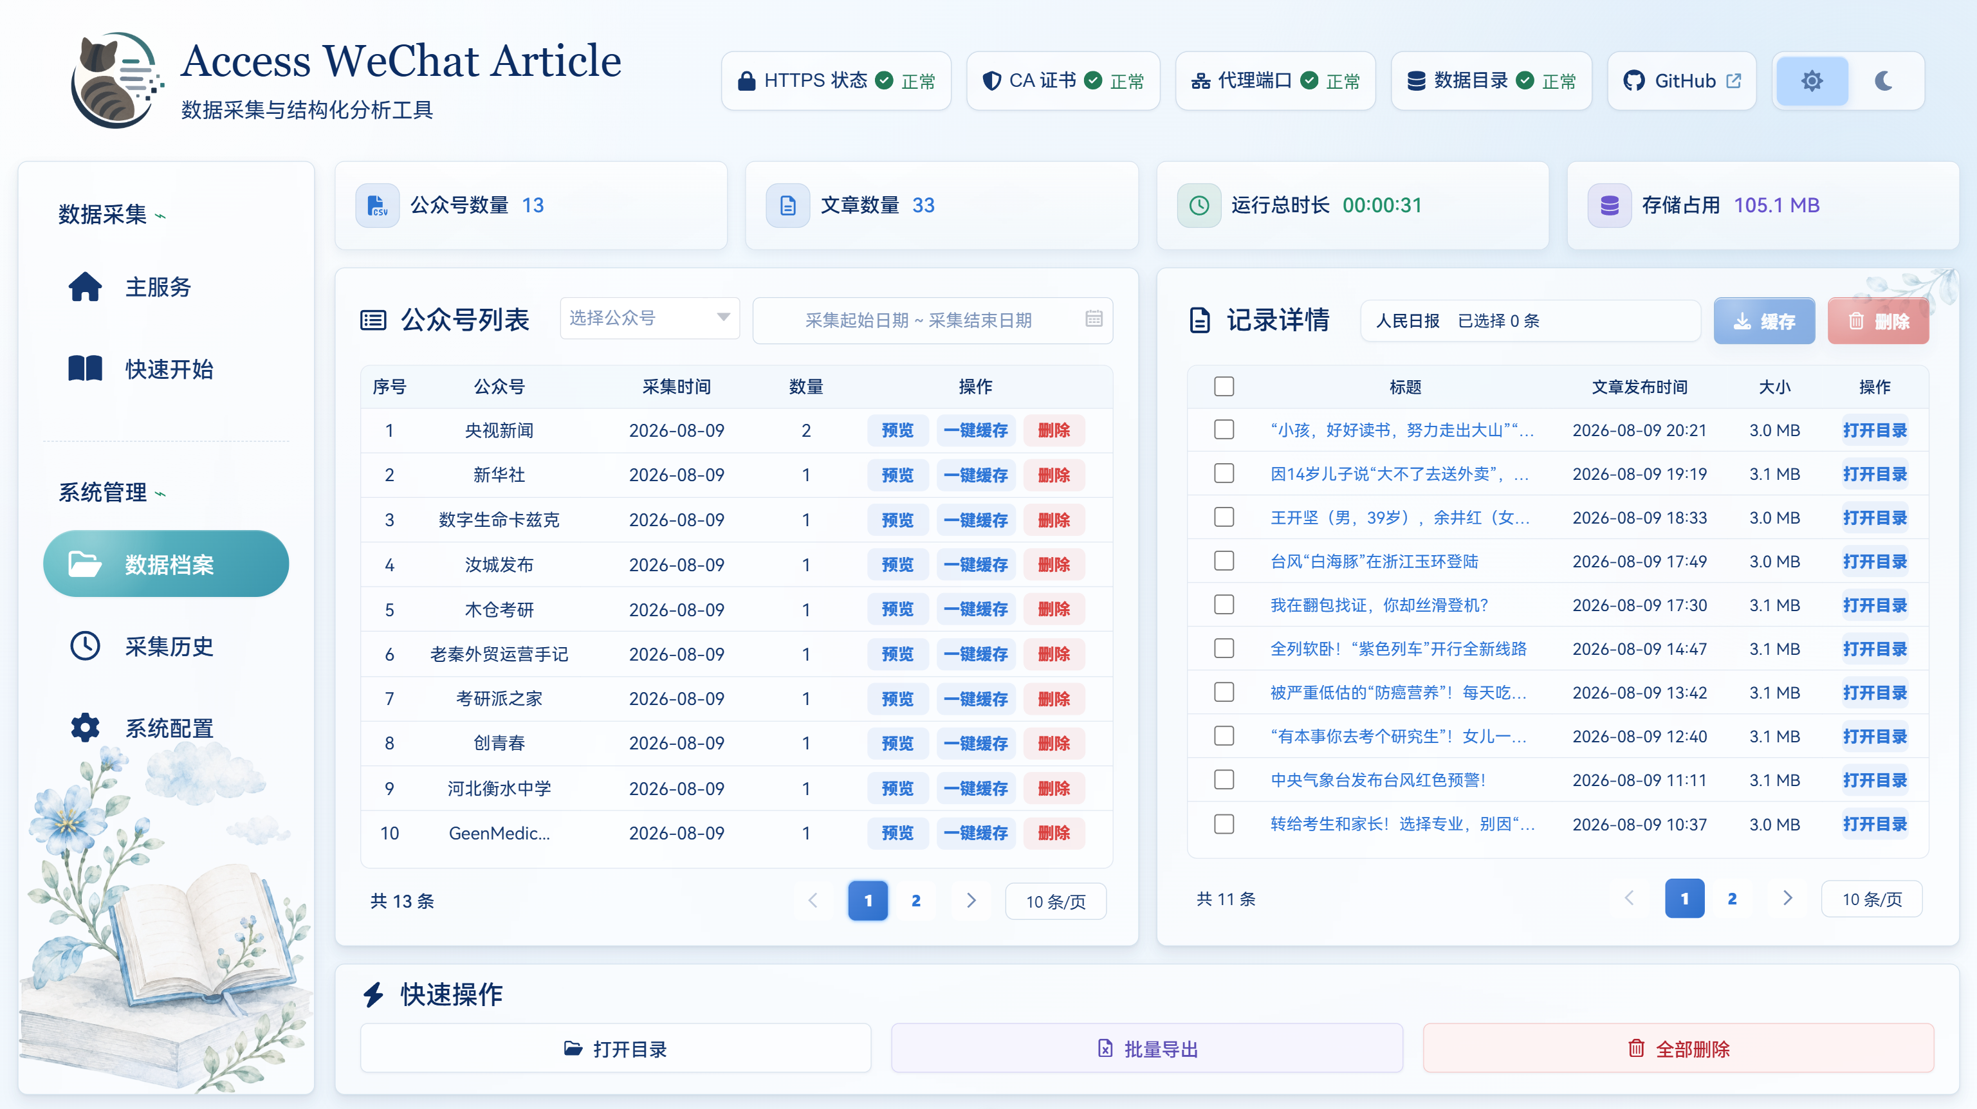Click the cat logo icon

click(x=116, y=80)
